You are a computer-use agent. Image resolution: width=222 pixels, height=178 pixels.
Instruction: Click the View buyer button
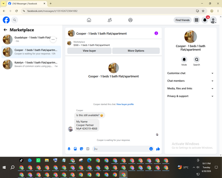click(89, 51)
